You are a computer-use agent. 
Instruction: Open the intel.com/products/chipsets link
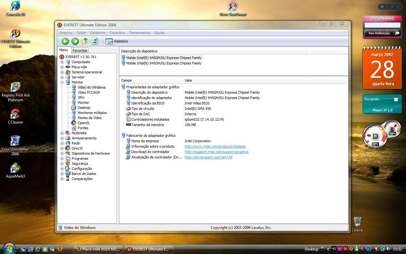pos(215,146)
